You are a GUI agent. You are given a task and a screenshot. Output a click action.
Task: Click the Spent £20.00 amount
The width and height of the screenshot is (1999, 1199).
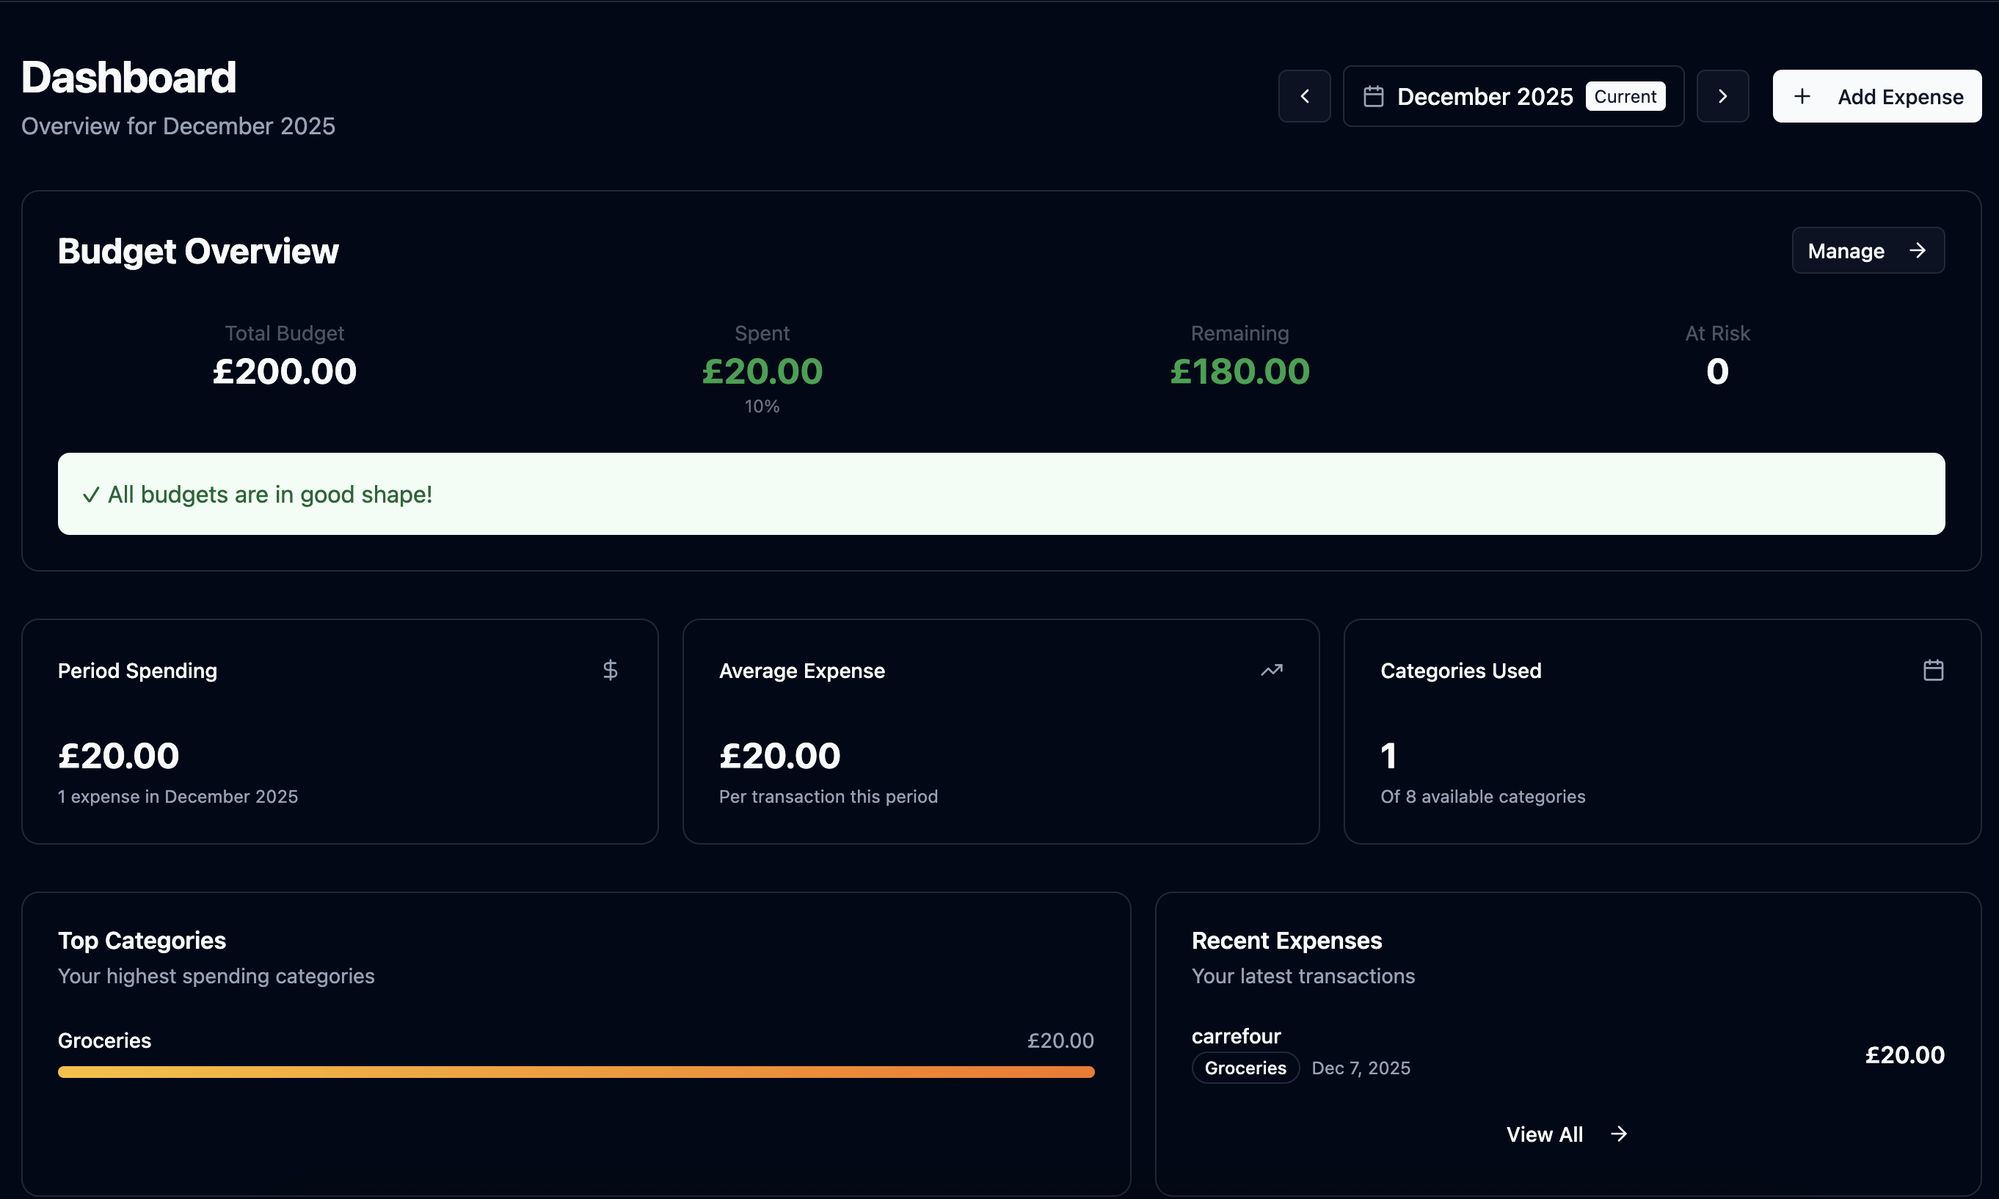761,371
